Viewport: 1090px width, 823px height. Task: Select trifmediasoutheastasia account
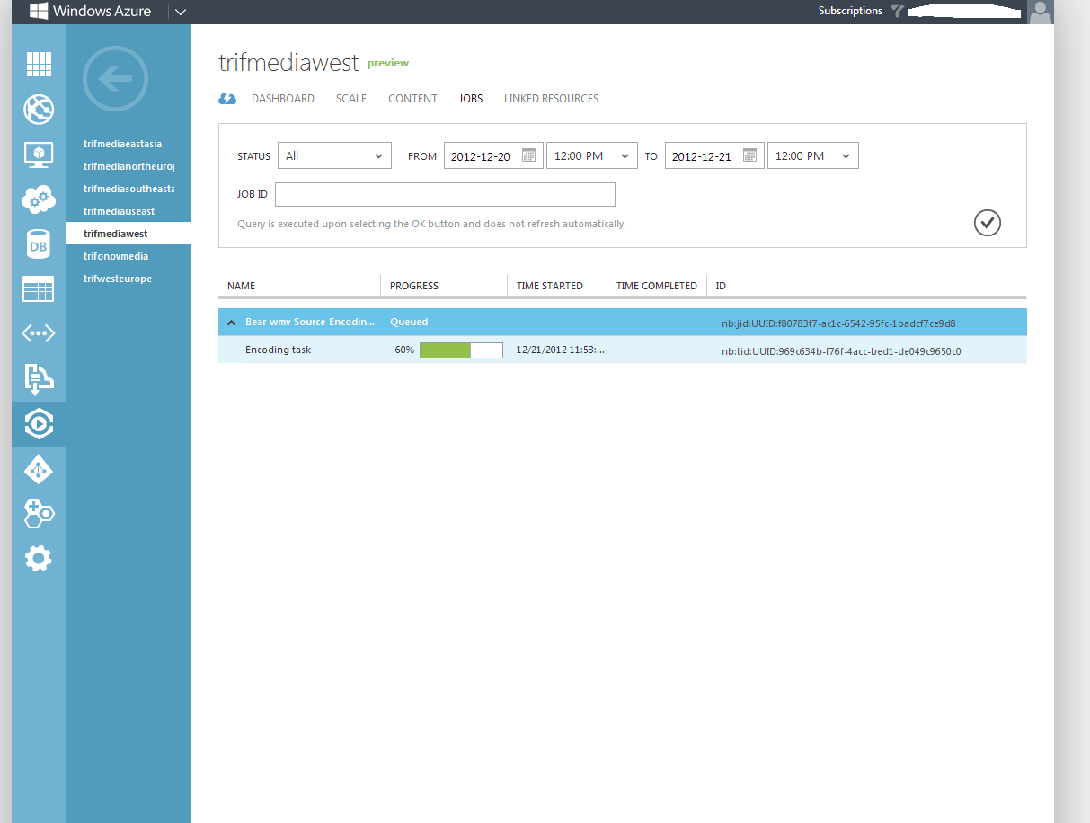(128, 189)
